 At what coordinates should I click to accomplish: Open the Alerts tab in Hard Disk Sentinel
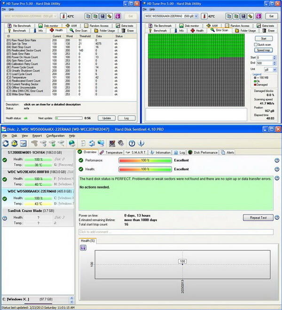pyautogui.click(x=227, y=152)
